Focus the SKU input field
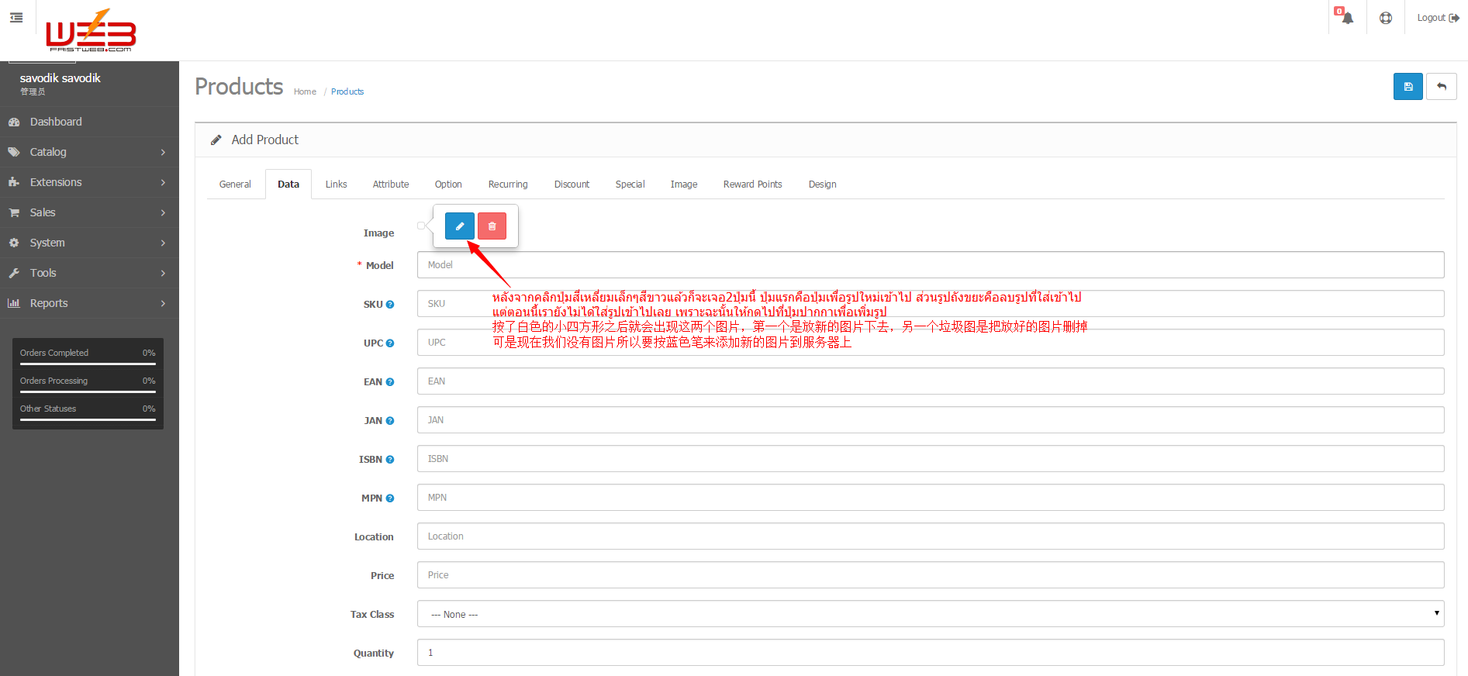This screenshot has height=676, width=1468. coord(931,304)
